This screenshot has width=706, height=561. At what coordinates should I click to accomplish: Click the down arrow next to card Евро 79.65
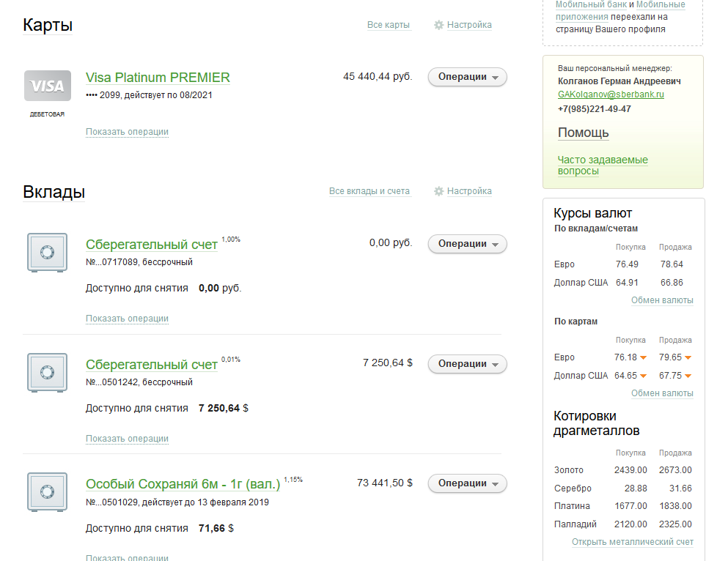click(688, 357)
